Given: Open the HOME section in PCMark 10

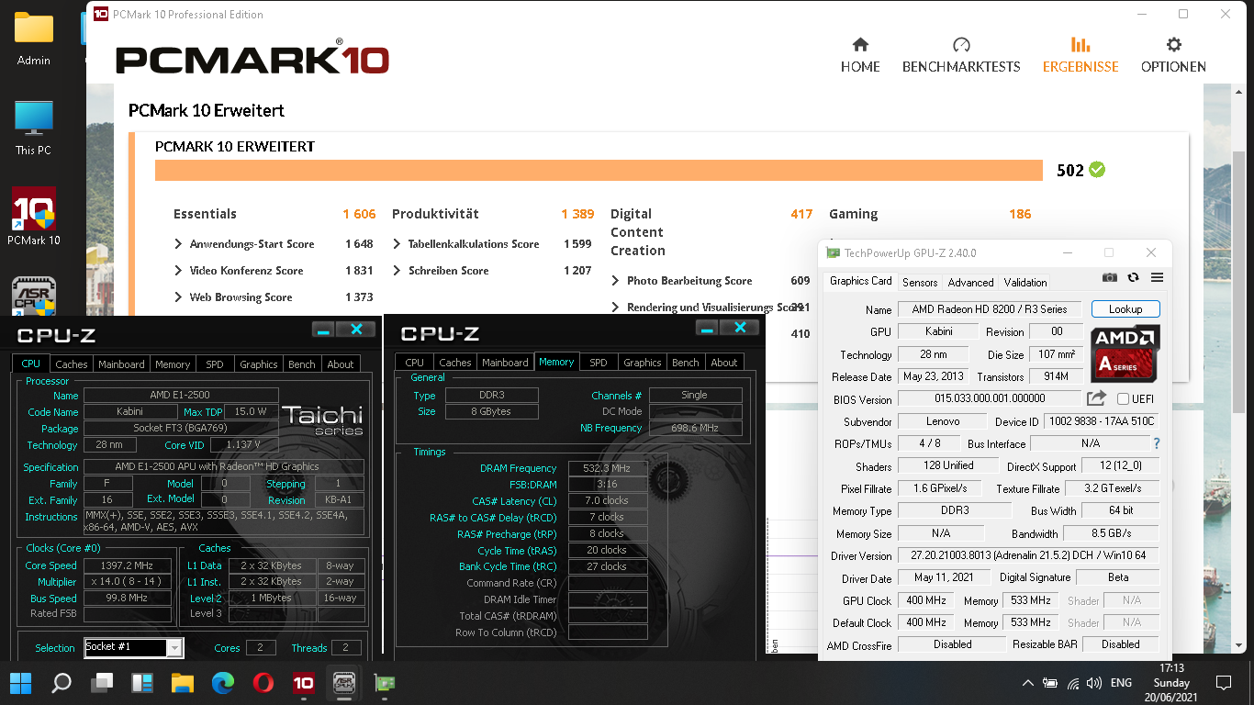Looking at the screenshot, I should (860, 55).
